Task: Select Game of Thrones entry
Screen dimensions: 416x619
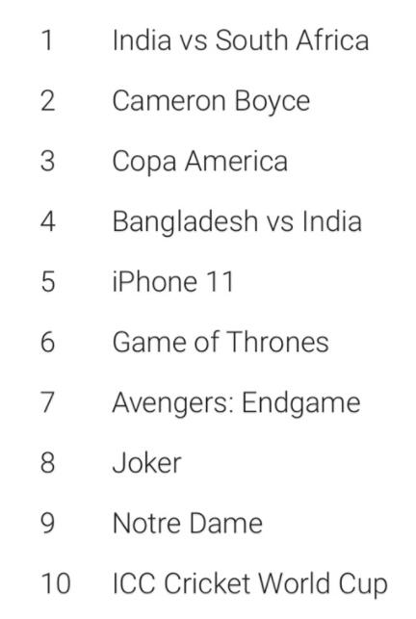Action: (x=221, y=342)
